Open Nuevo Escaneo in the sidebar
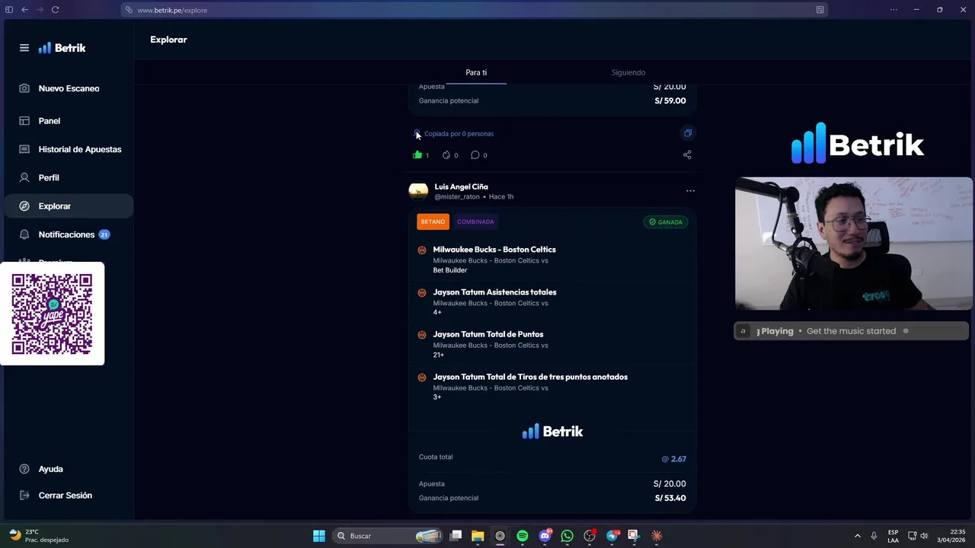Viewport: 975px width, 548px height. click(67, 88)
